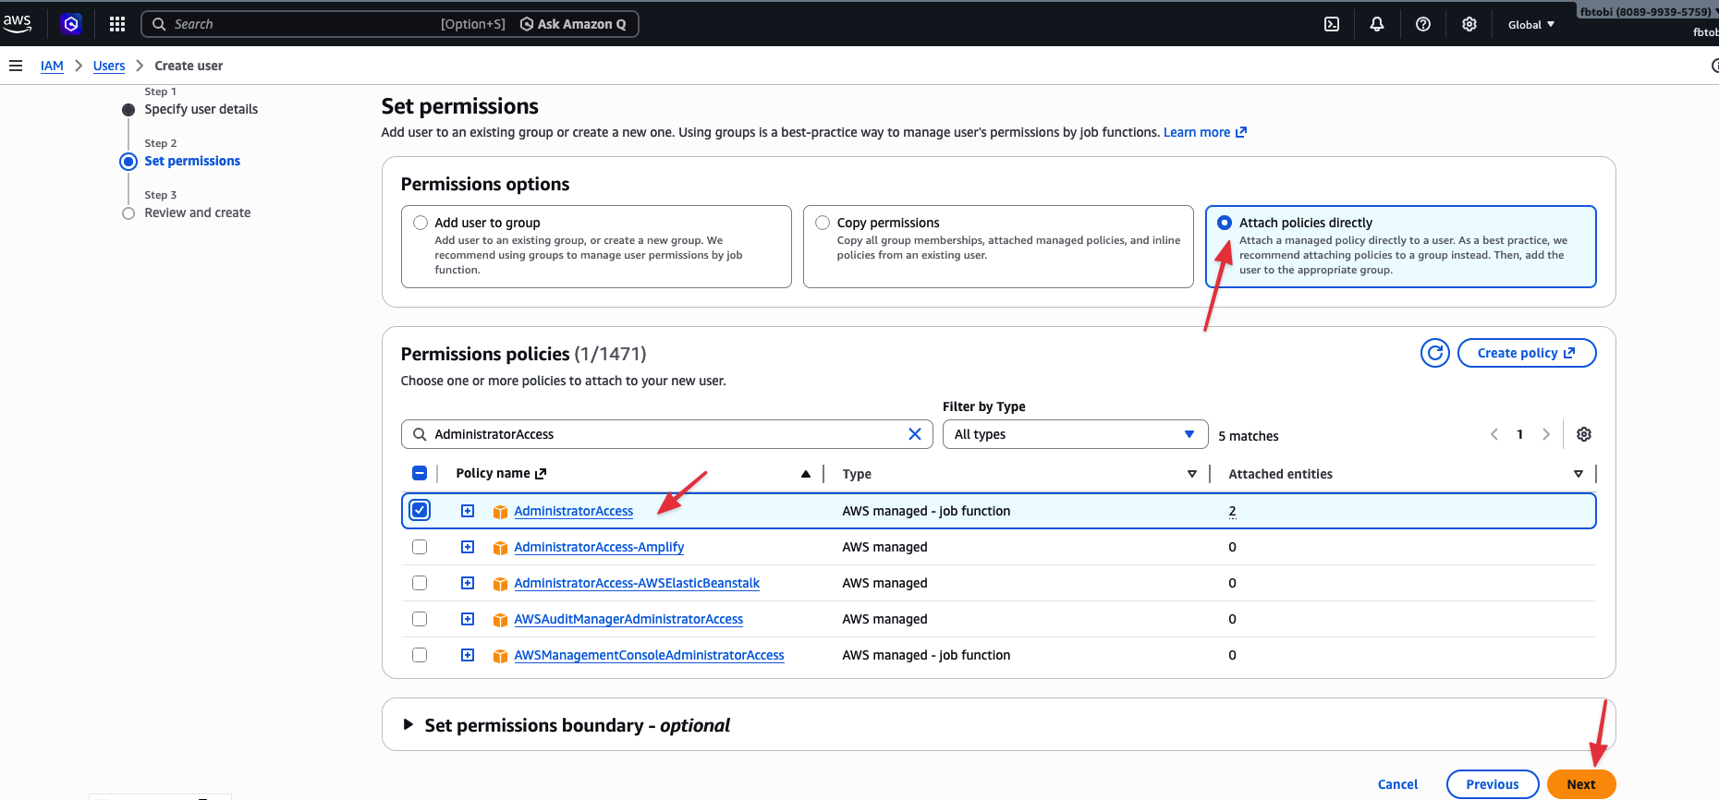Clear the AdministratorAccess search text
This screenshot has height=800, width=1719.
[x=915, y=434]
